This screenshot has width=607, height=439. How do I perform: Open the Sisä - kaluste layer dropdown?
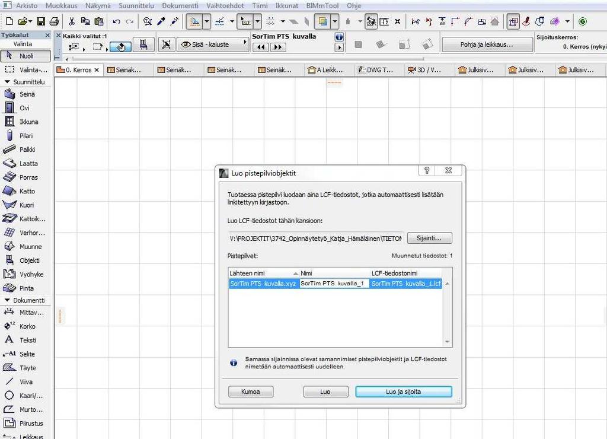213,44
